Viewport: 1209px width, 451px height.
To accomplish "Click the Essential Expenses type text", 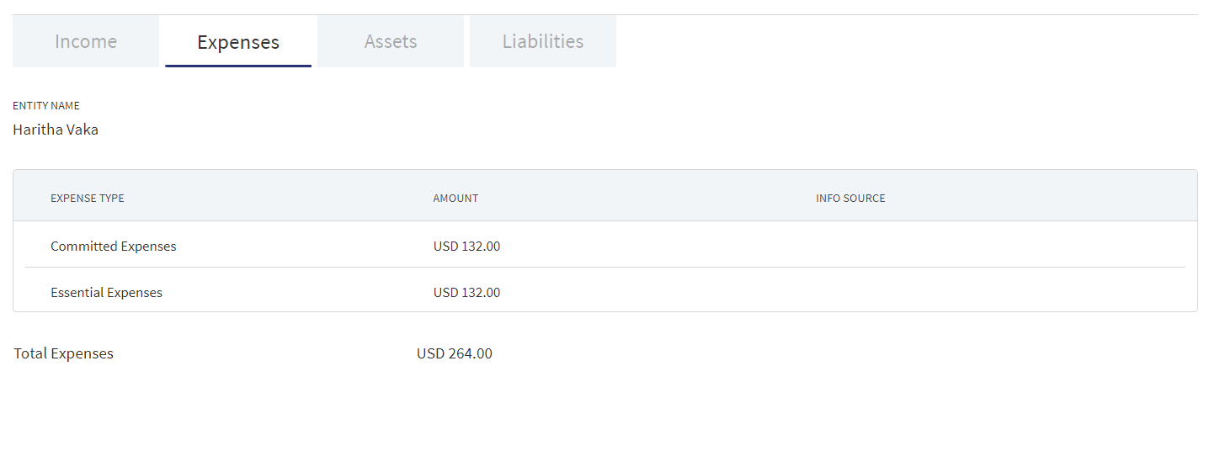I will tap(106, 293).
